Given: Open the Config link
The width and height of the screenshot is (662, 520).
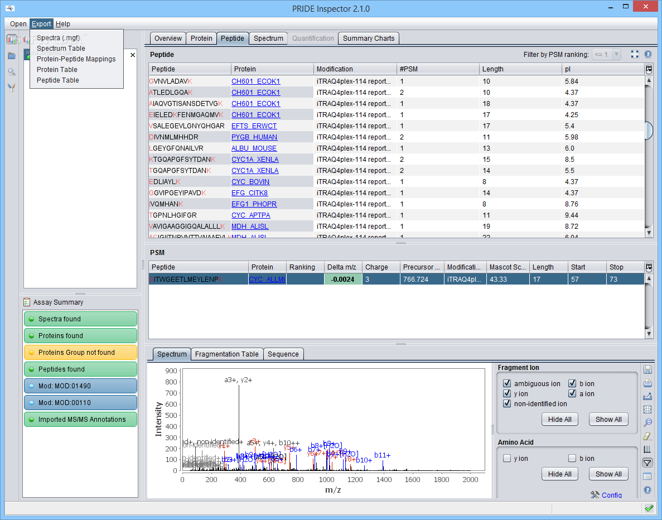Looking at the screenshot, I should 612,495.
